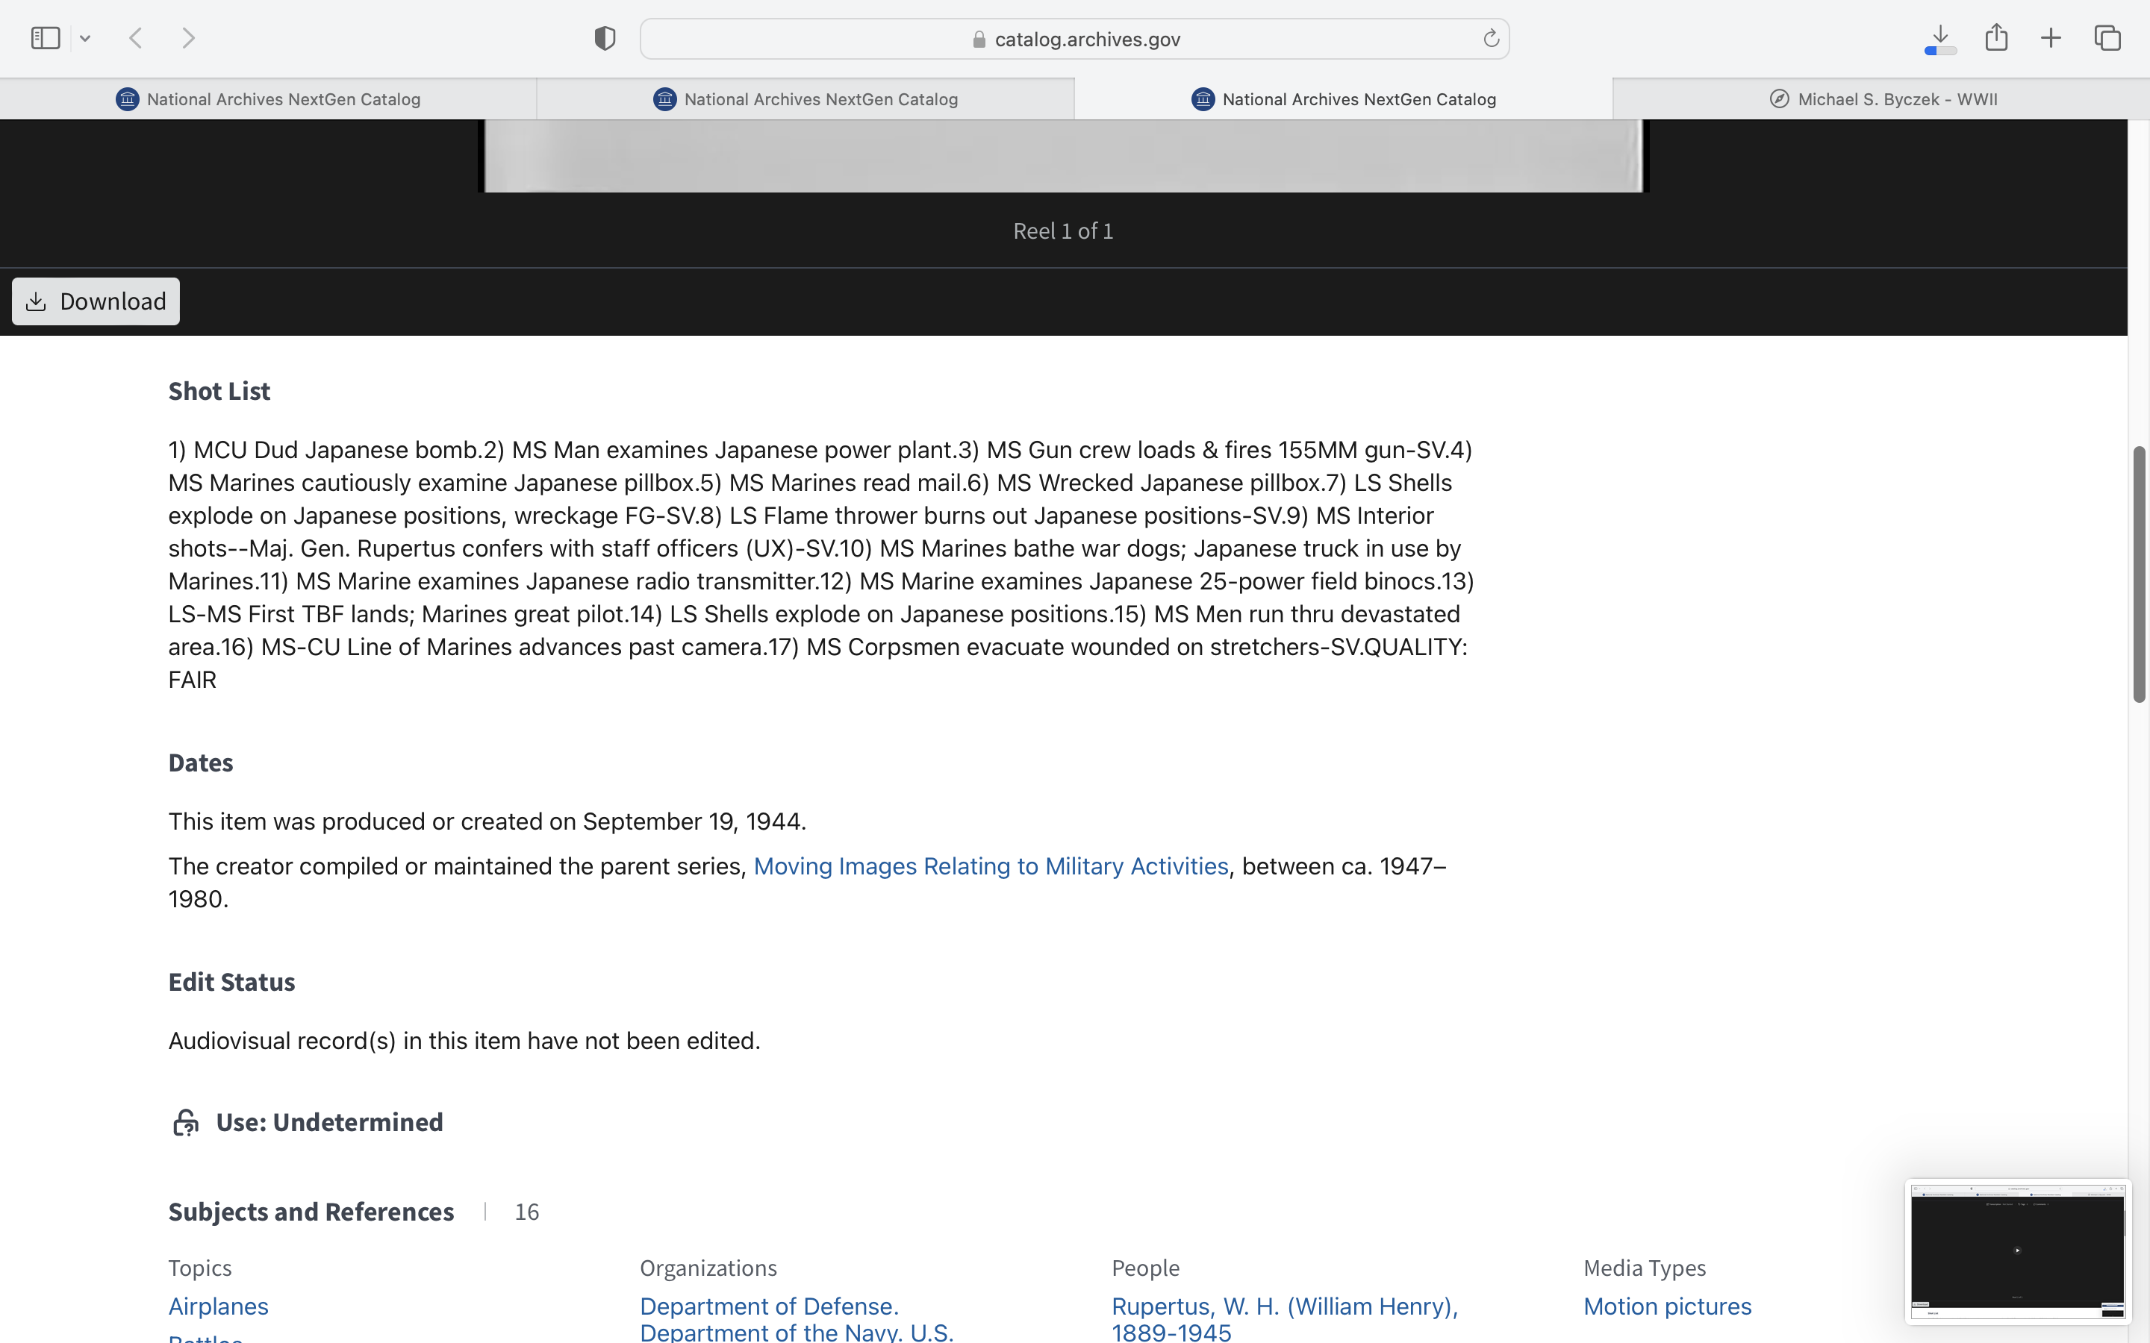Go forward to the next page
This screenshot has width=2150, height=1343.
[x=188, y=38]
